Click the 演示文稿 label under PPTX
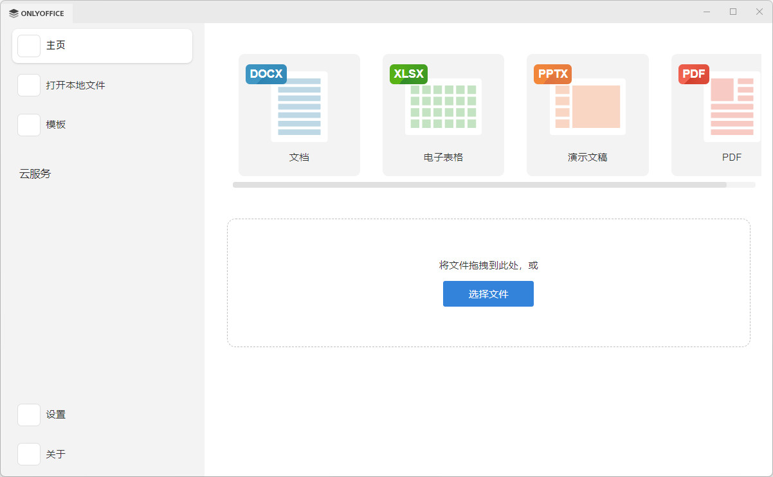The width and height of the screenshot is (773, 477). (x=587, y=157)
